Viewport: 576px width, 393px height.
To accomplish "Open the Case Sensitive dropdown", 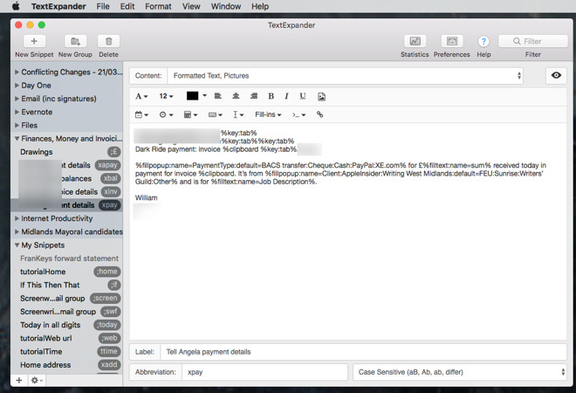I will point(460,372).
